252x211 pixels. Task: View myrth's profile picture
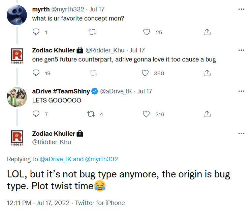(x=17, y=15)
